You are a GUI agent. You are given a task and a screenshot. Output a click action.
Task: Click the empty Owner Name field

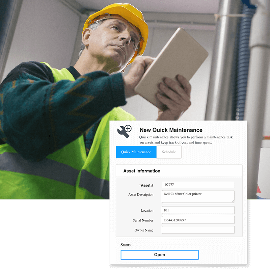point(198,230)
